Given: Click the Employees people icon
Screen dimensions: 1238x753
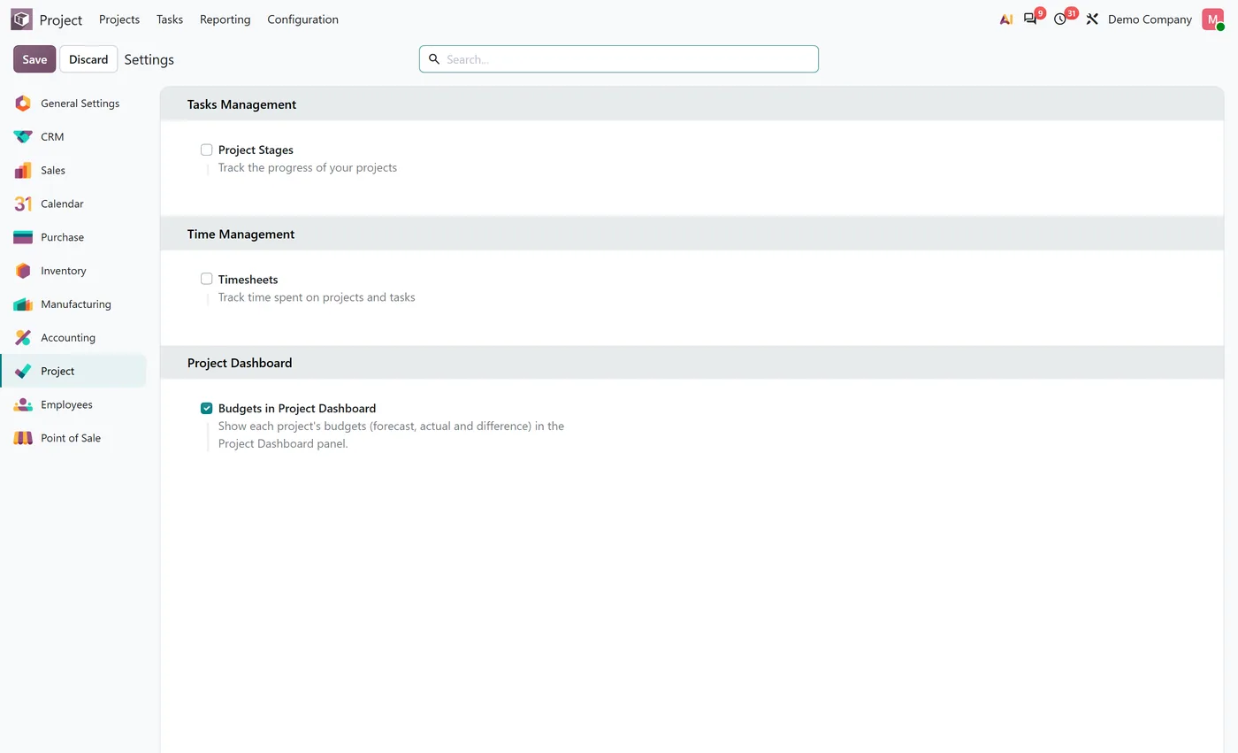Looking at the screenshot, I should tap(23, 405).
